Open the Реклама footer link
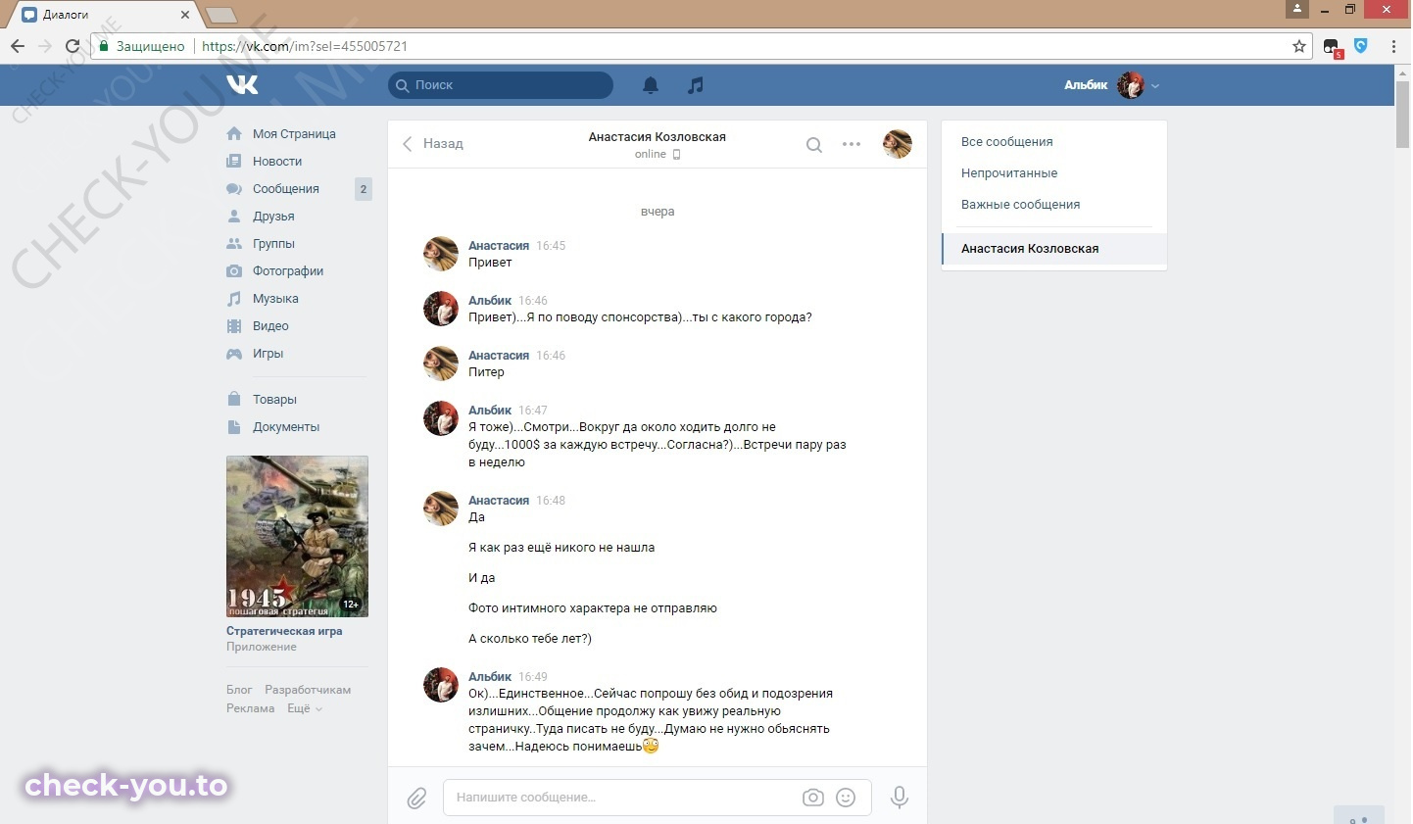The image size is (1413, 824). (x=251, y=708)
